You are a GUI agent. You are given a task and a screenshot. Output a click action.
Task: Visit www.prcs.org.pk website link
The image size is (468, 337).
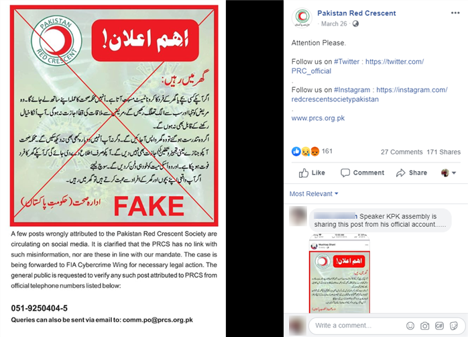tap(318, 118)
